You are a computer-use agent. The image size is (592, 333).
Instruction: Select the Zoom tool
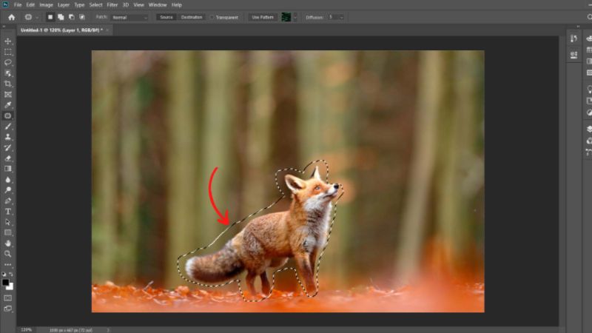[7, 254]
